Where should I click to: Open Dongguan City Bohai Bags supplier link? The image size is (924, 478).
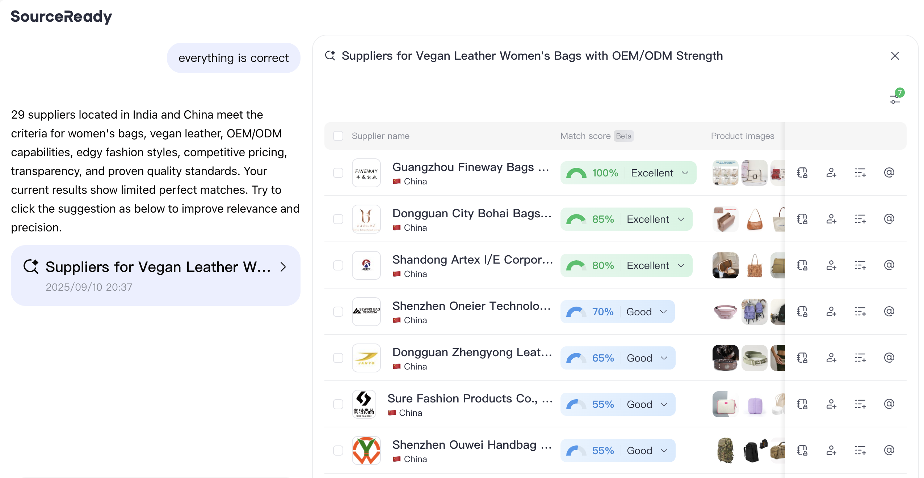(471, 213)
